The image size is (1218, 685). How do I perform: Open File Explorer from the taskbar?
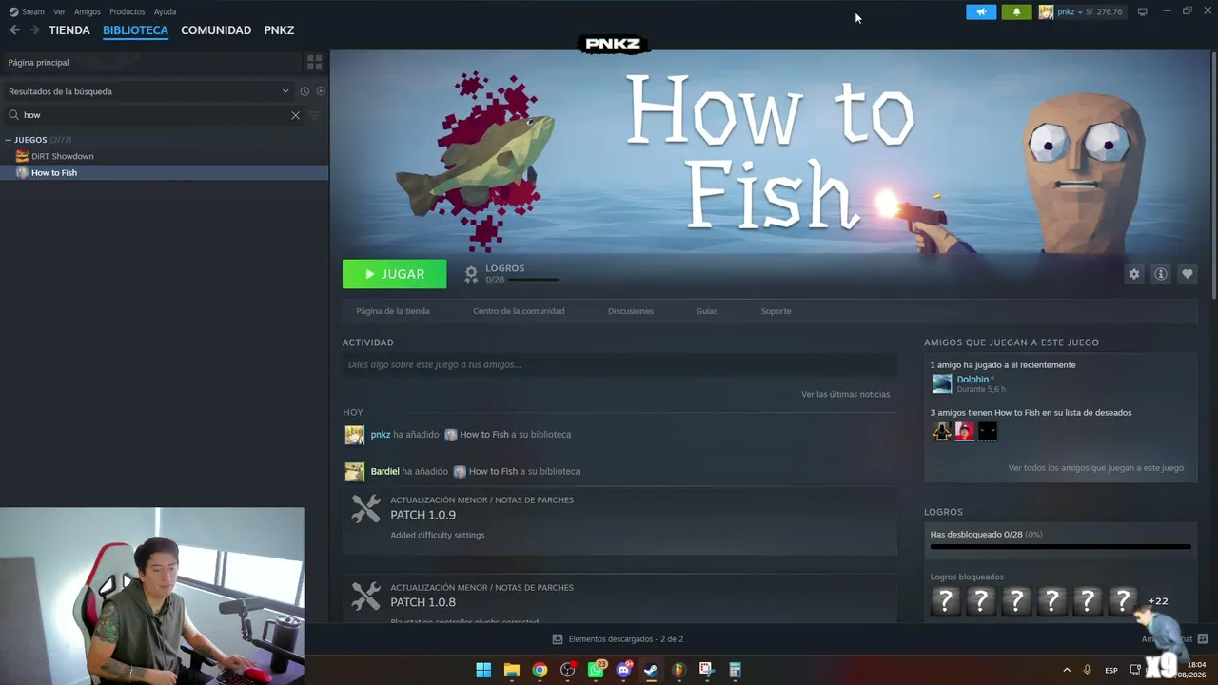511,670
